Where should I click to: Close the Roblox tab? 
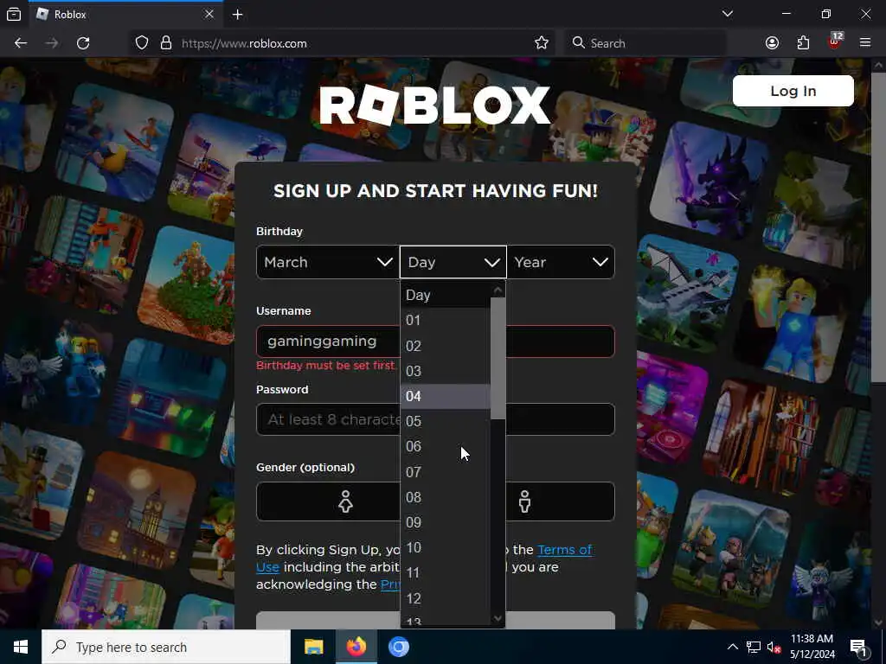coord(209,14)
